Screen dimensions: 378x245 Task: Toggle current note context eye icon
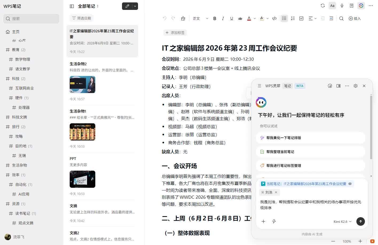click(350, 184)
